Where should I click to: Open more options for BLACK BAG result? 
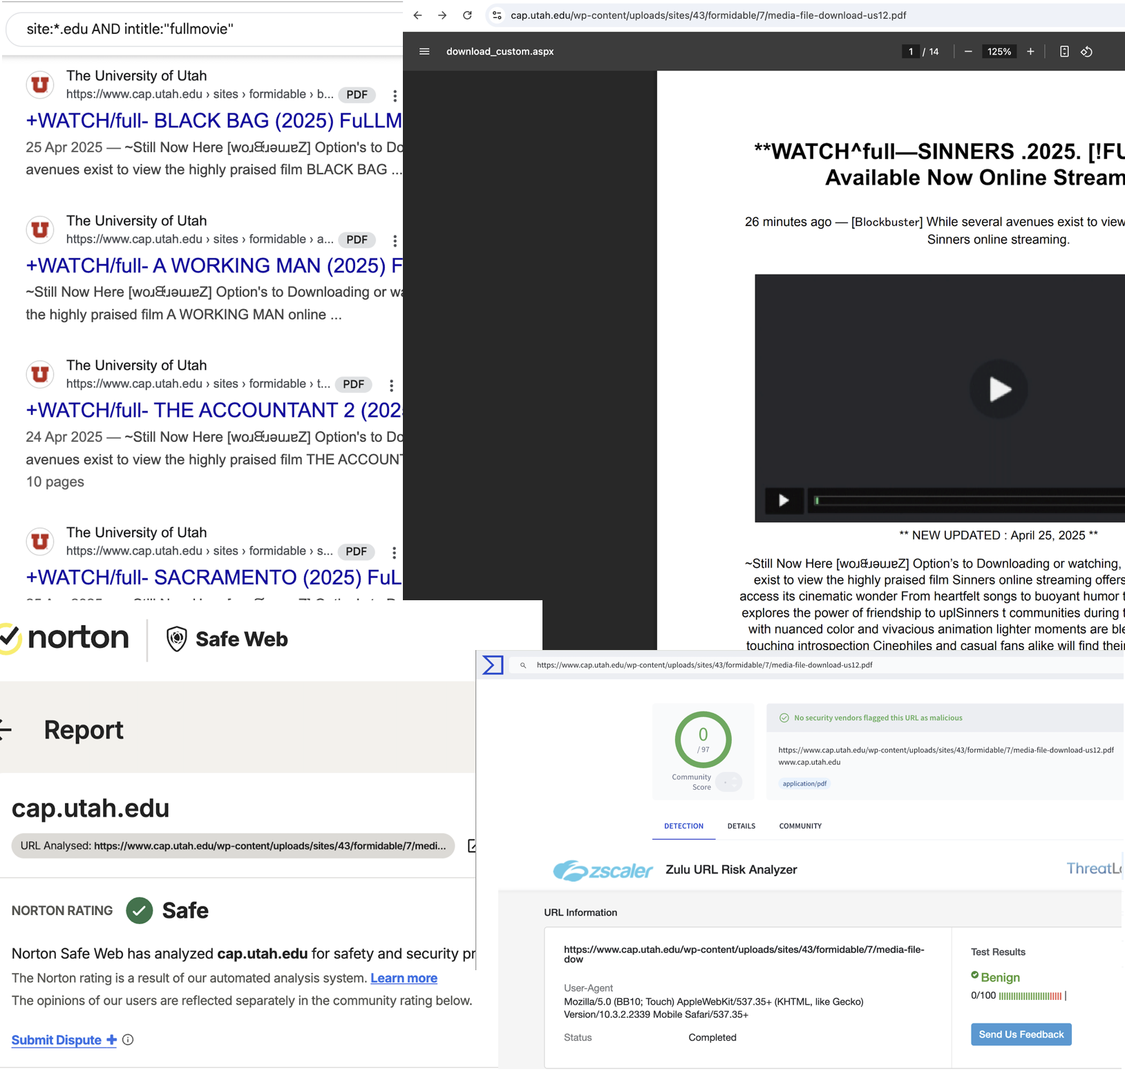395,95
